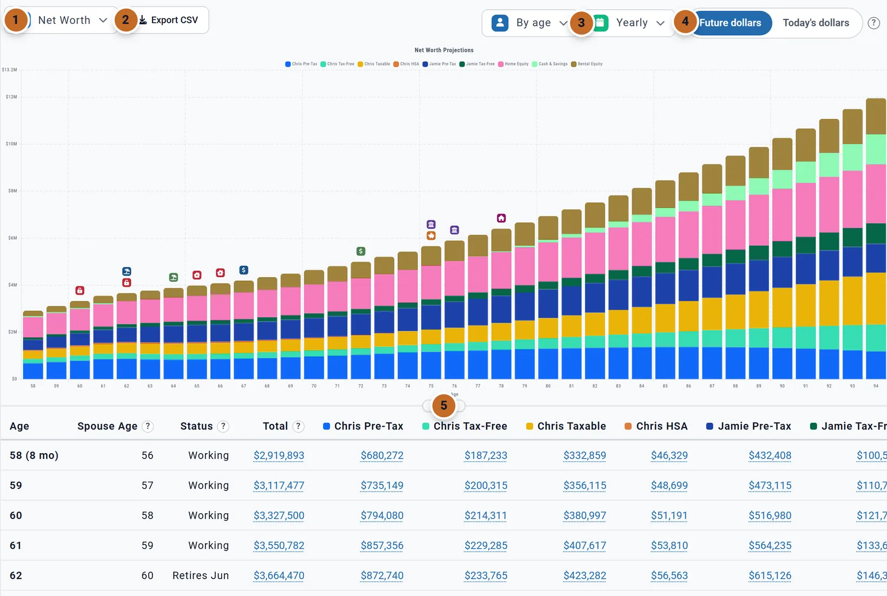Click the blue dollar event icon at age 67
This screenshot has height=596, width=887.
[x=244, y=270]
